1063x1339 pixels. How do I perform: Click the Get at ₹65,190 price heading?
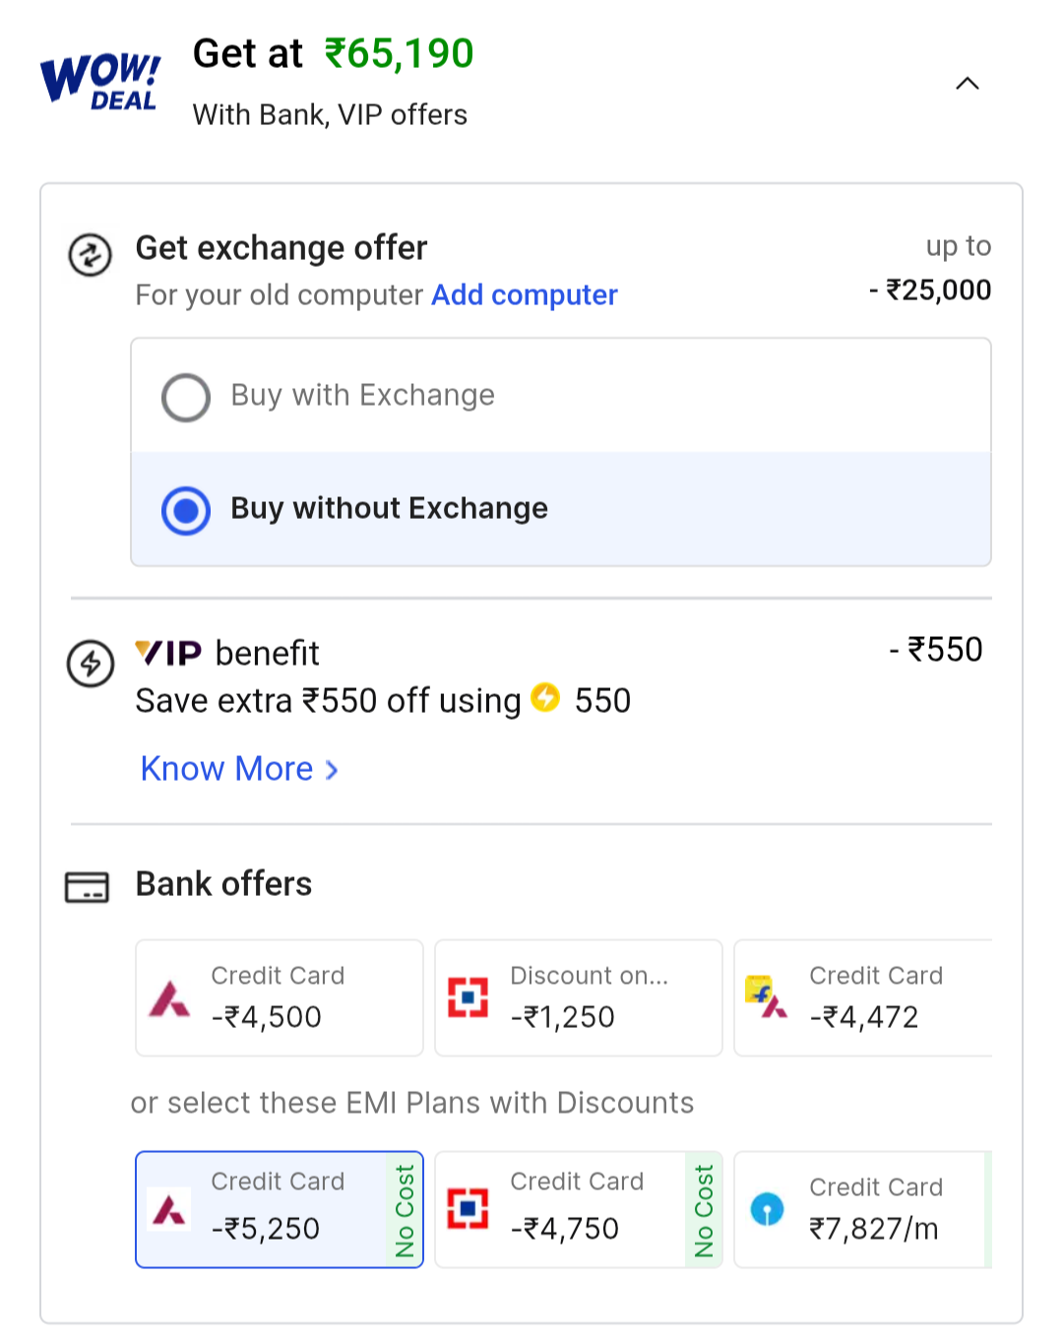click(333, 54)
